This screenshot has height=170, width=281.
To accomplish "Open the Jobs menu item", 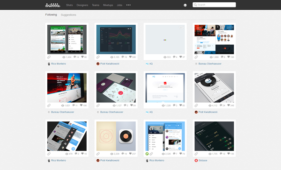I will (119, 5).
